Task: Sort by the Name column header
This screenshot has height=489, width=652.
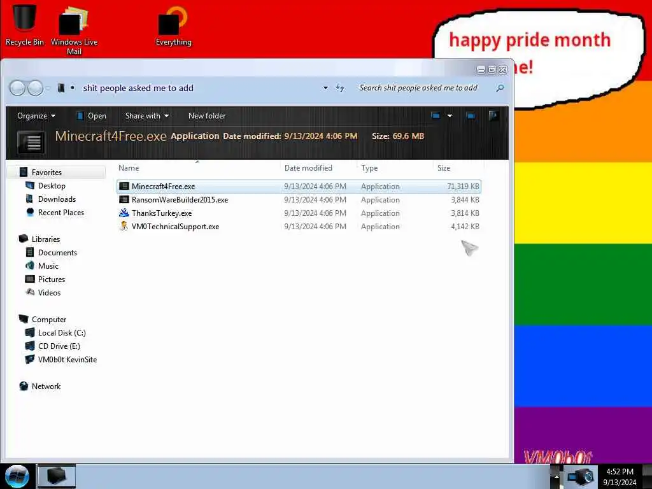Action: [198, 168]
